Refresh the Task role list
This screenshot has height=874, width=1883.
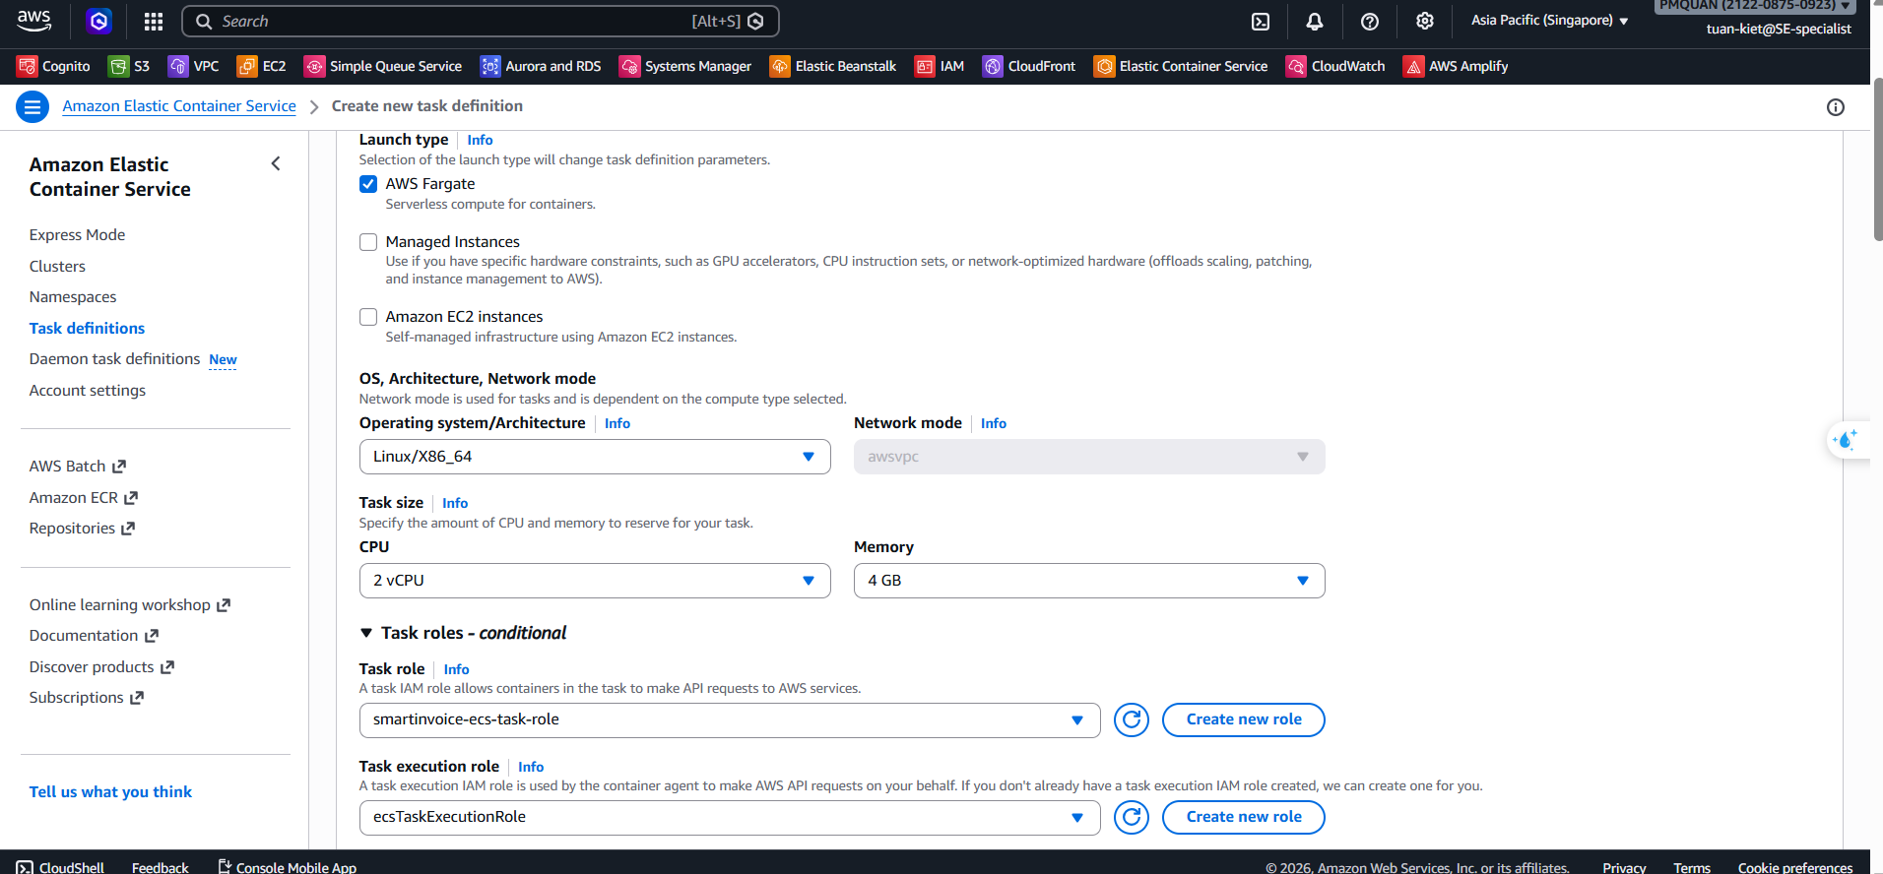coord(1132,720)
